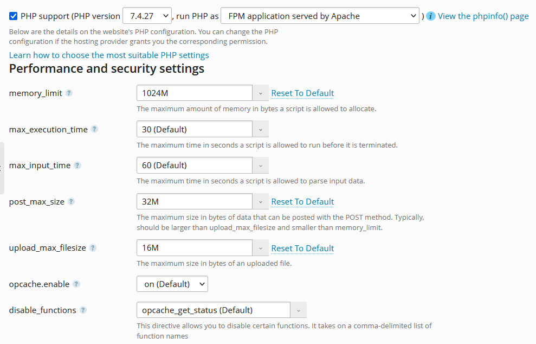The image size is (536, 344).
Task: Expand the memory_limit dropdown arrow
Action: click(x=261, y=93)
